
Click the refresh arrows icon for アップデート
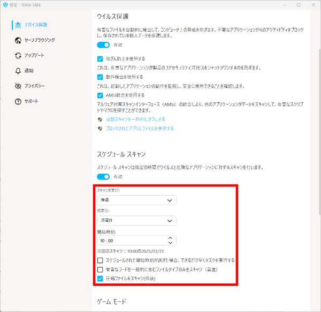coord(18,56)
